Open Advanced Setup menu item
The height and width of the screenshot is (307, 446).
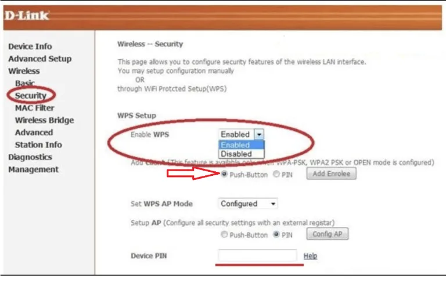40,59
